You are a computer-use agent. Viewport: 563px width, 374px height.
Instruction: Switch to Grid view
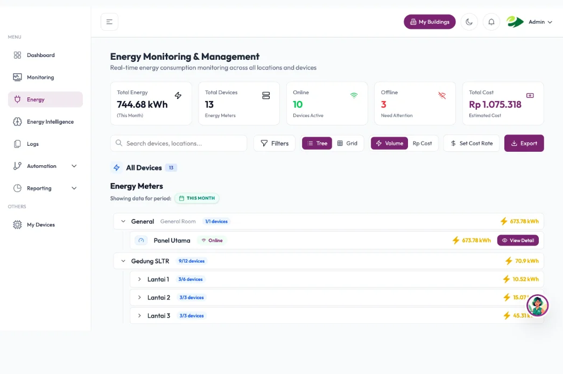(x=347, y=143)
